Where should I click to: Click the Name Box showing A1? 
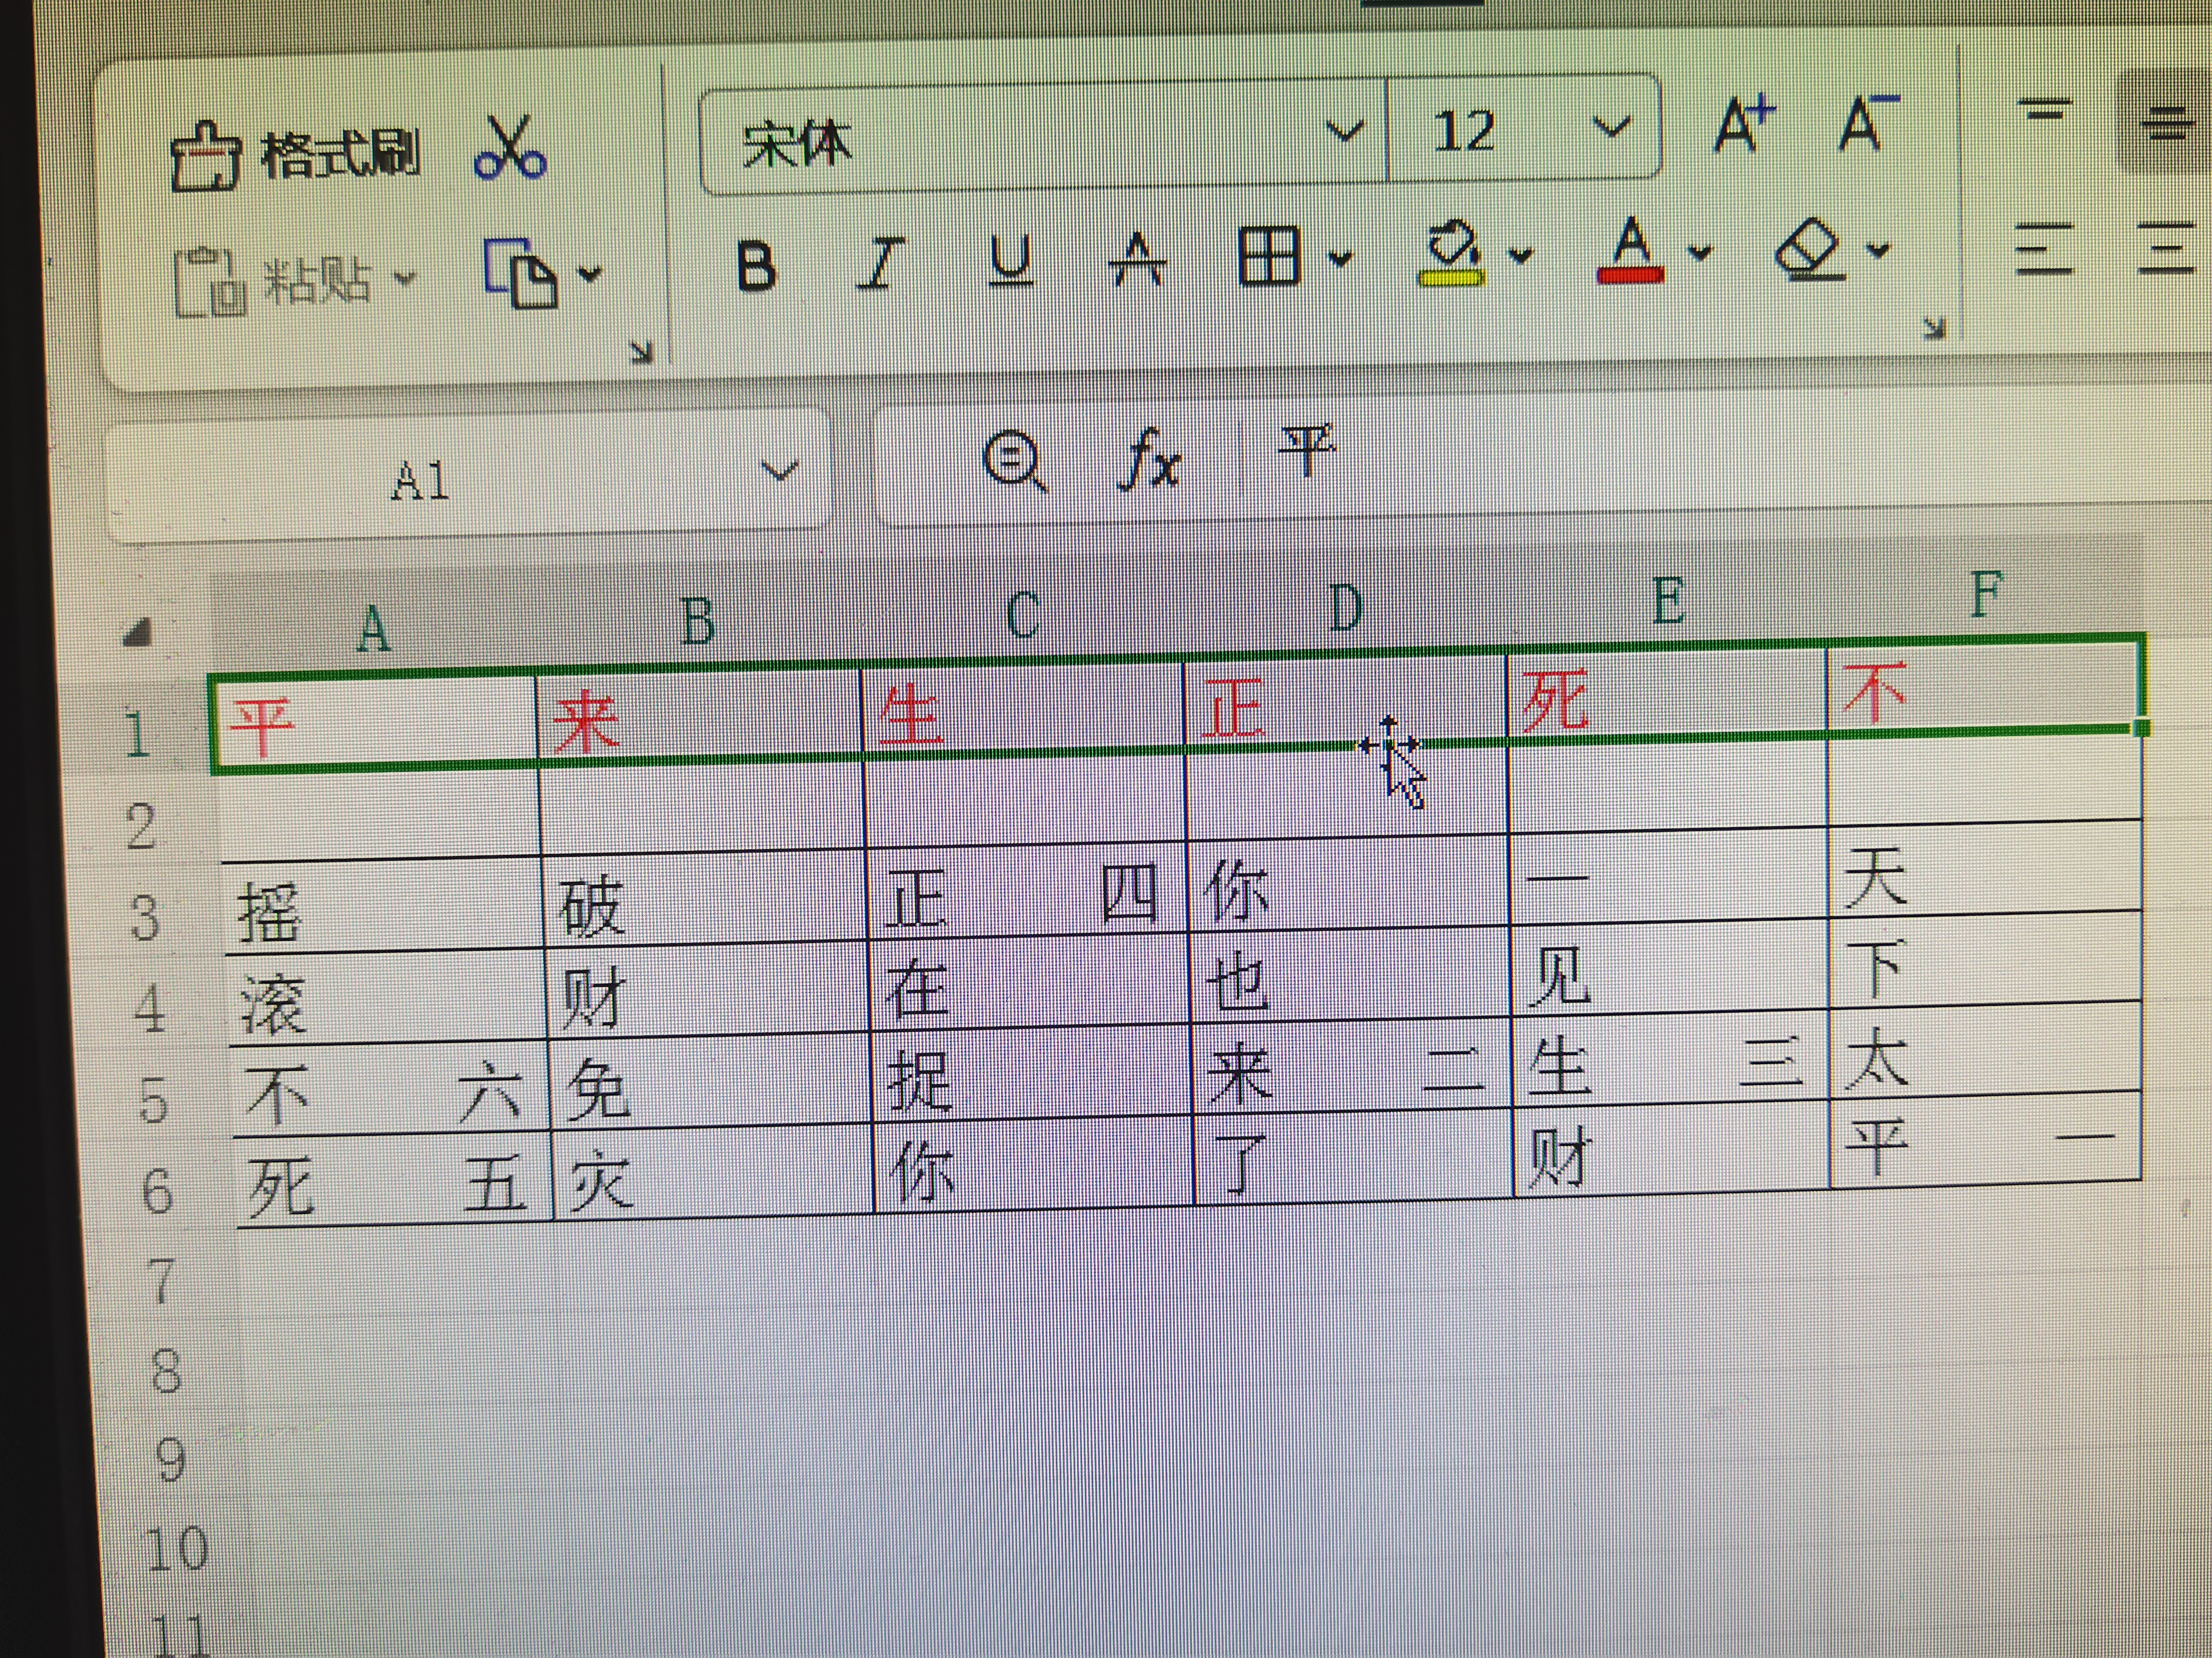coord(420,480)
